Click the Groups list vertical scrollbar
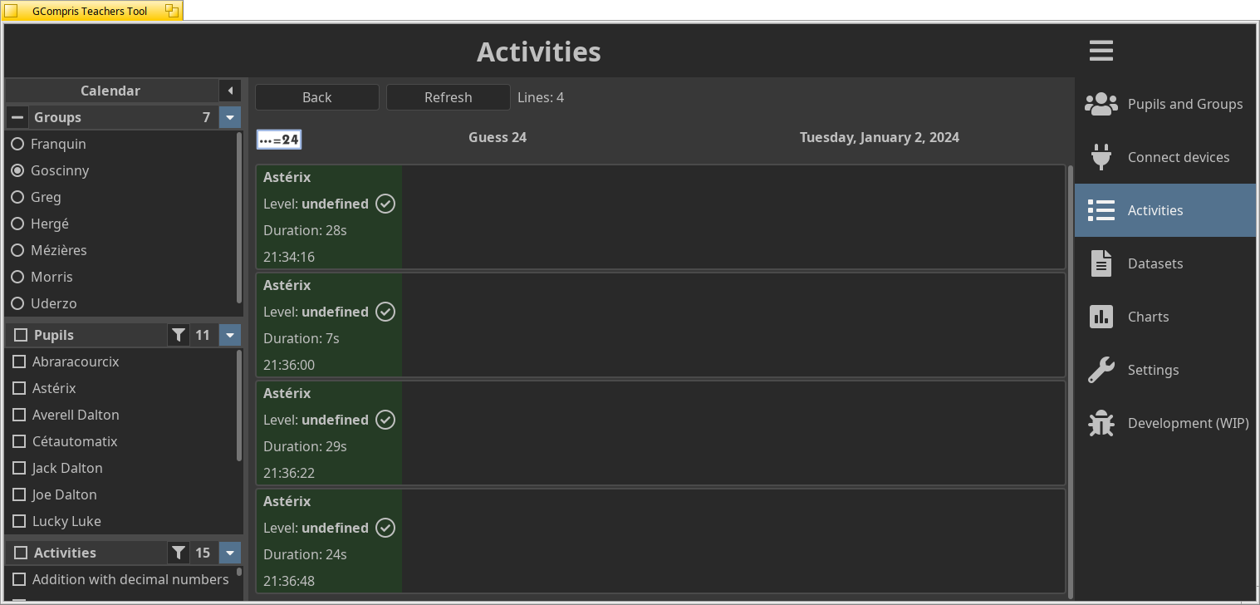Screen dimensions: 1260x605 pos(239,218)
